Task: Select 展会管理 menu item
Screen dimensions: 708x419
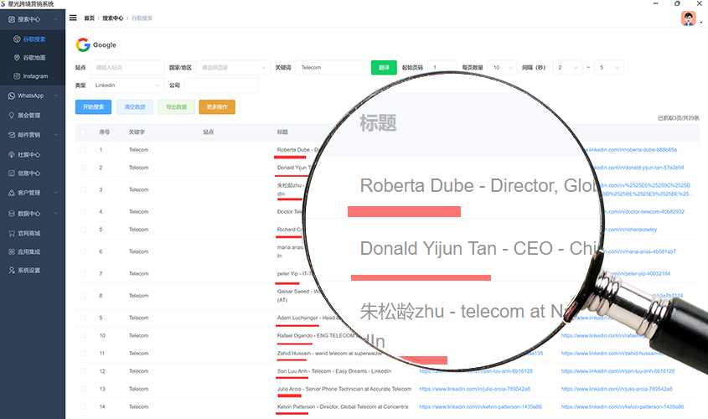Action: tap(28, 116)
